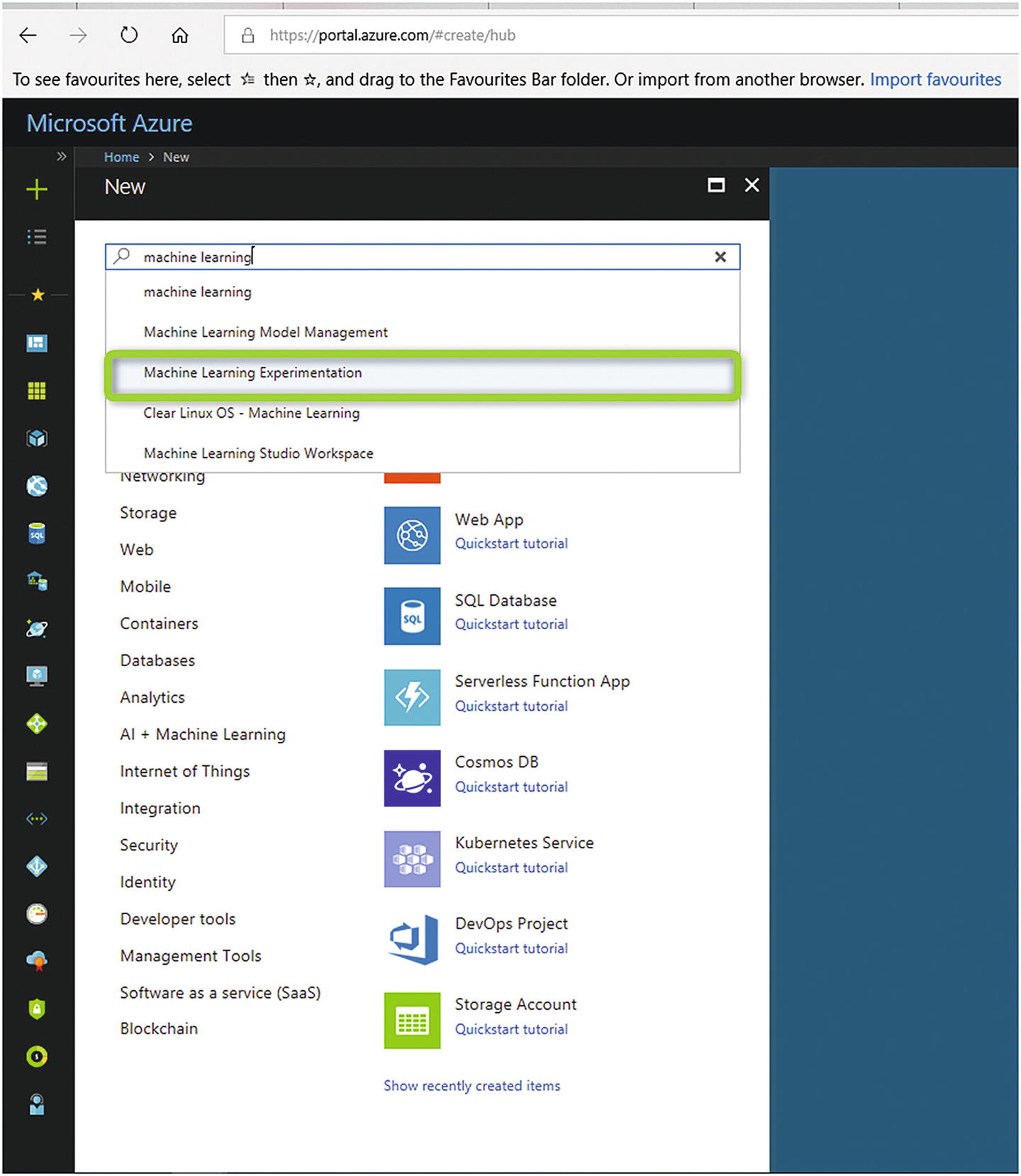Refresh the page with reload icon

coord(129,35)
